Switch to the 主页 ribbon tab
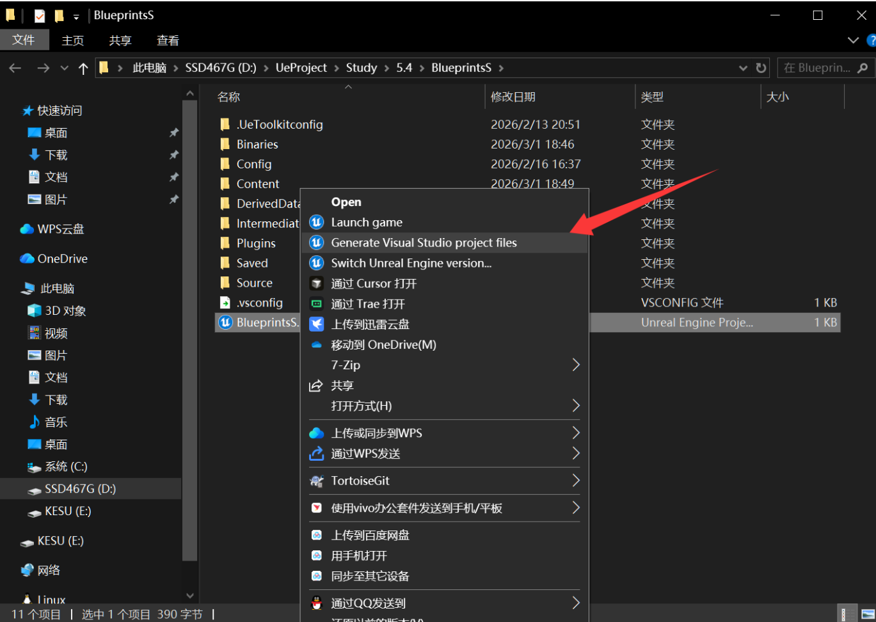This screenshot has width=876, height=622. [73, 40]
